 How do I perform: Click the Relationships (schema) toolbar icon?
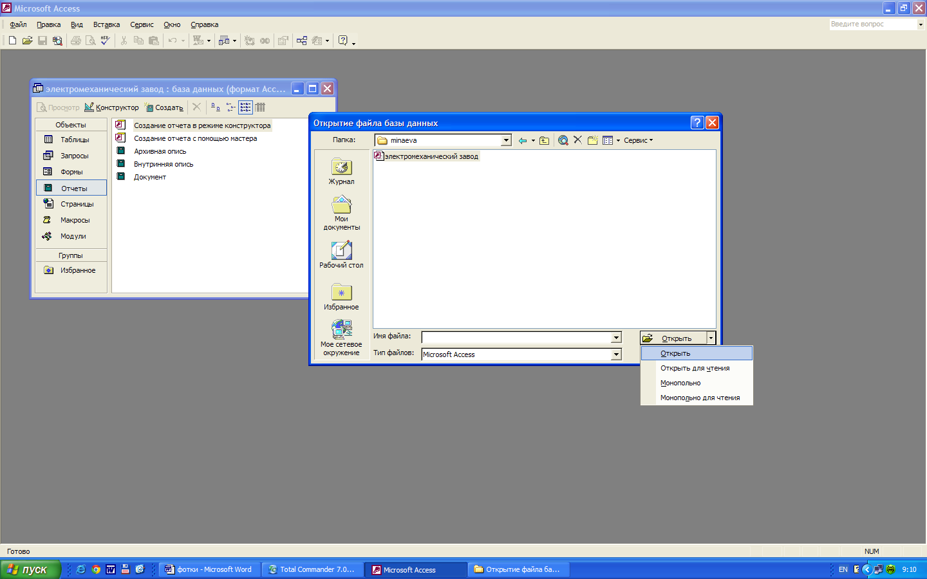(302, 41)
